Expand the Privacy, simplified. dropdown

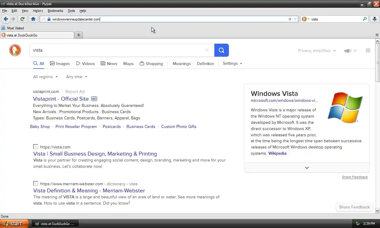[x=317, y=50]
